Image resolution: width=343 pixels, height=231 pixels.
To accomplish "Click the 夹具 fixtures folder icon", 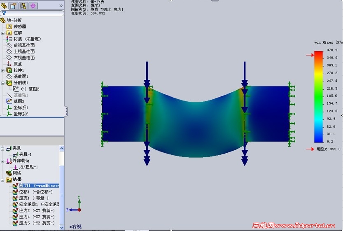I will (x=9, y=148).
